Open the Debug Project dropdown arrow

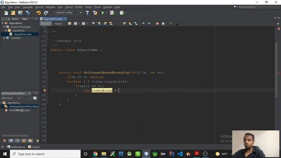(x=116, y=13)
